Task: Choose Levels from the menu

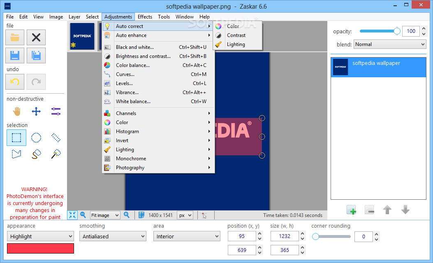Action: pyautogui.click(x=157, y=83)
